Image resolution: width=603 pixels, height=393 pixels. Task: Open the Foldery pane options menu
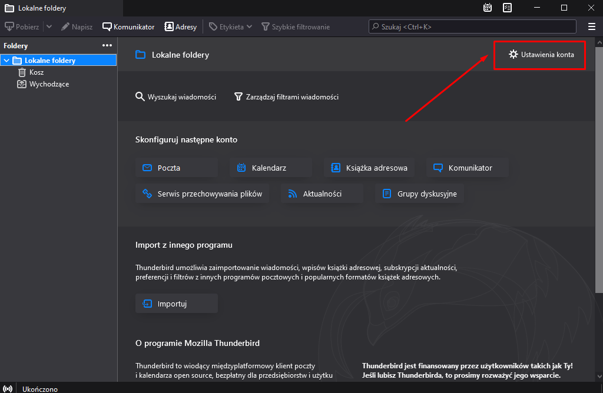coord(107,45)
